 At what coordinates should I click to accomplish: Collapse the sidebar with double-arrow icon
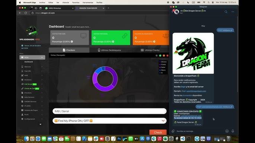pyautogui.click(x=40, y=124)
